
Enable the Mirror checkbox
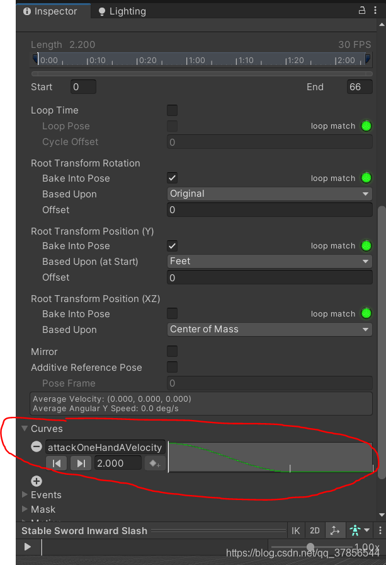pyautogui.click(x=172, y=351)
